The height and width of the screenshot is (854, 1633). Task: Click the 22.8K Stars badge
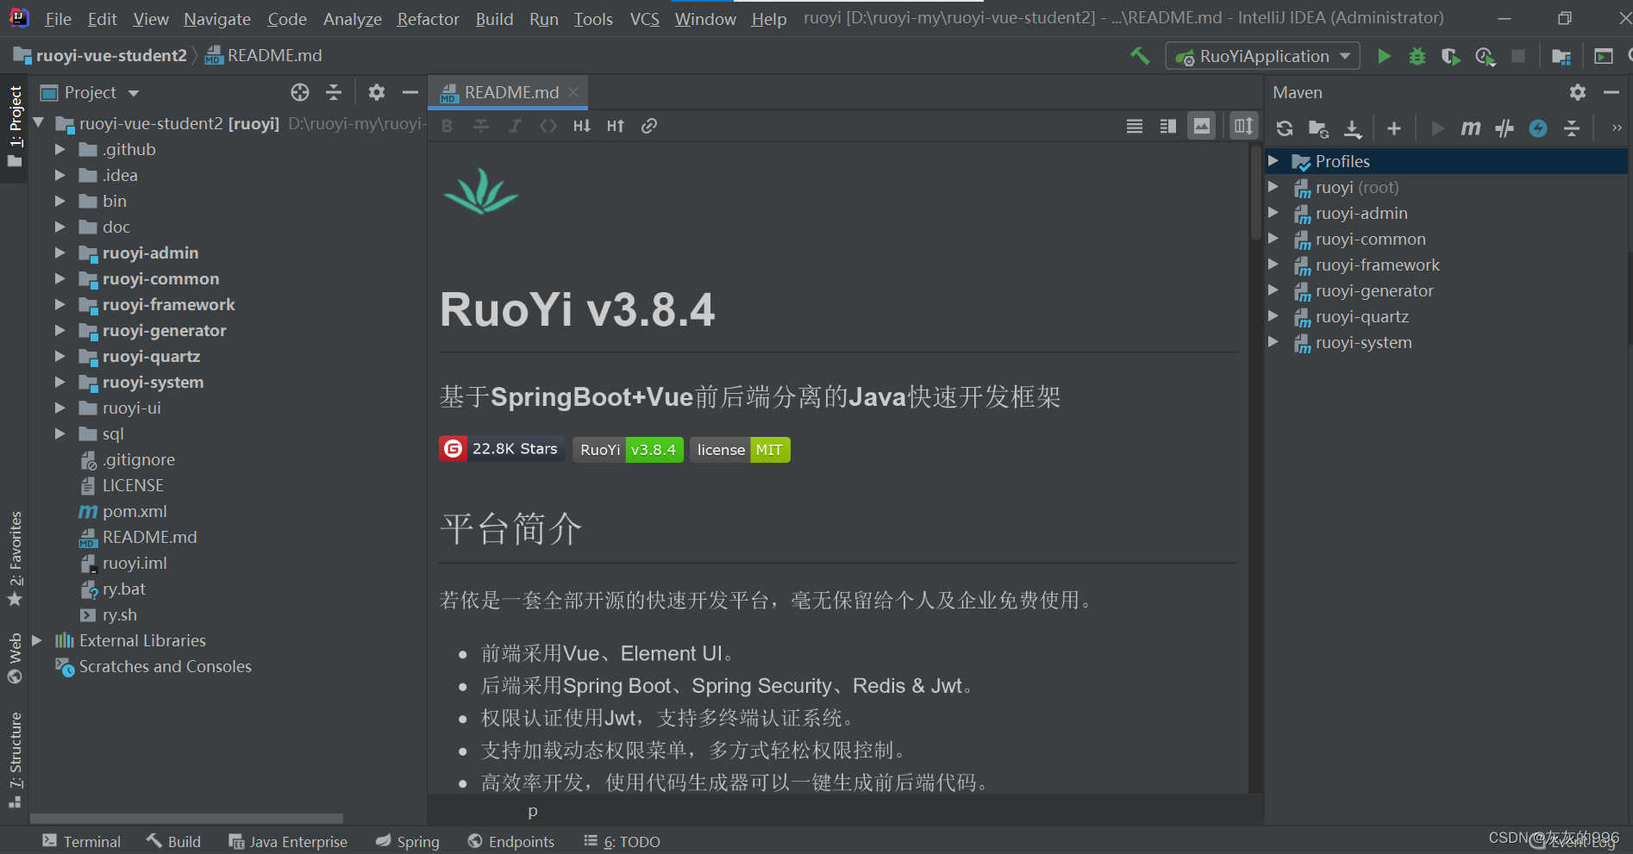(x=502, y=449)
